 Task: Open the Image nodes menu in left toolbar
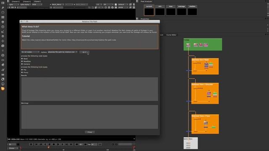pos(3,3)
